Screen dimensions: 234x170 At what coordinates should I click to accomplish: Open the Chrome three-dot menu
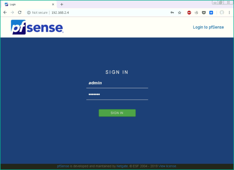229,13
